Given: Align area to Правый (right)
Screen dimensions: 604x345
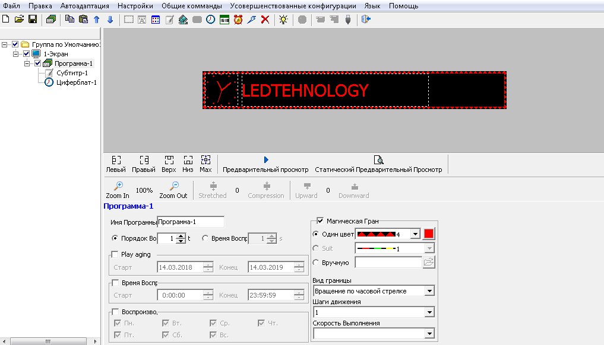Looking at the screenshot, I should click(x=144, y=164).
